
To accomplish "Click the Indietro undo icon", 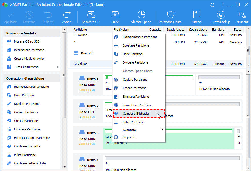I will pyautogui.click(x=48, y=17).
